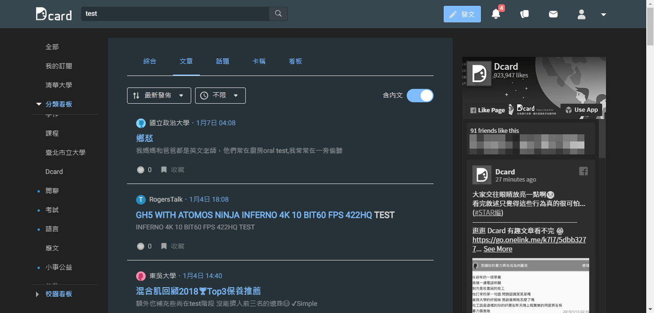Open the GH5 WITH ATOMOS NINJA post
654x313 pixels.
(x=265, y=215)
